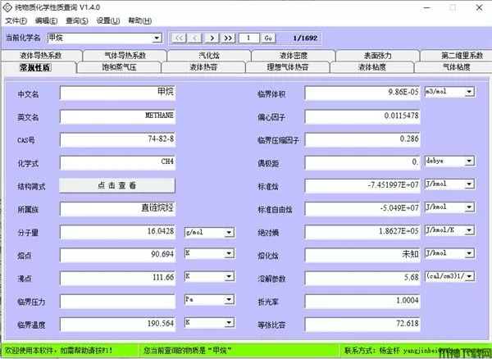Click the 化学式 field showing CH4
Image resolution: width=492 pixels, height=359 pixels.
tap(117, 163)
